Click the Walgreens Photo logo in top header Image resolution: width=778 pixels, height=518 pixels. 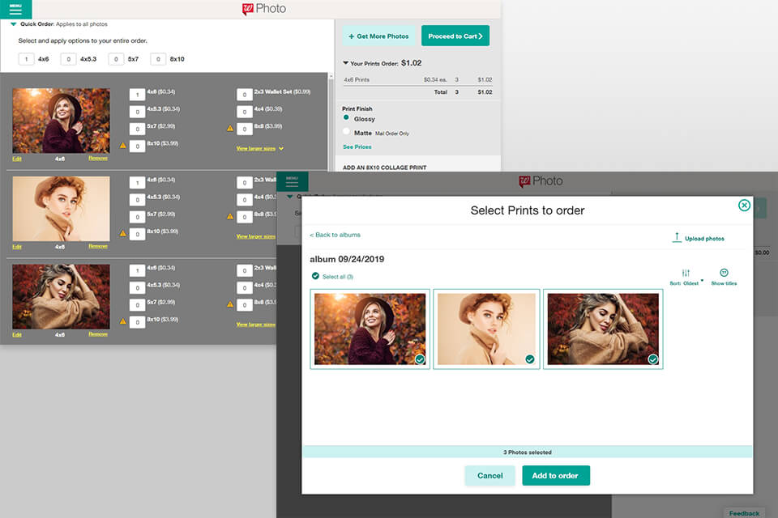[x=264, y=10]
